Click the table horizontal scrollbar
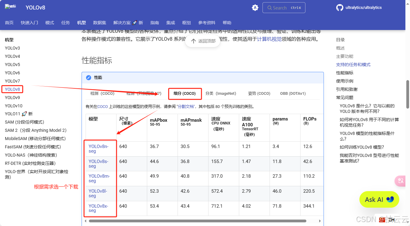Viewport: 410px width, 226px height. (197, 221)
